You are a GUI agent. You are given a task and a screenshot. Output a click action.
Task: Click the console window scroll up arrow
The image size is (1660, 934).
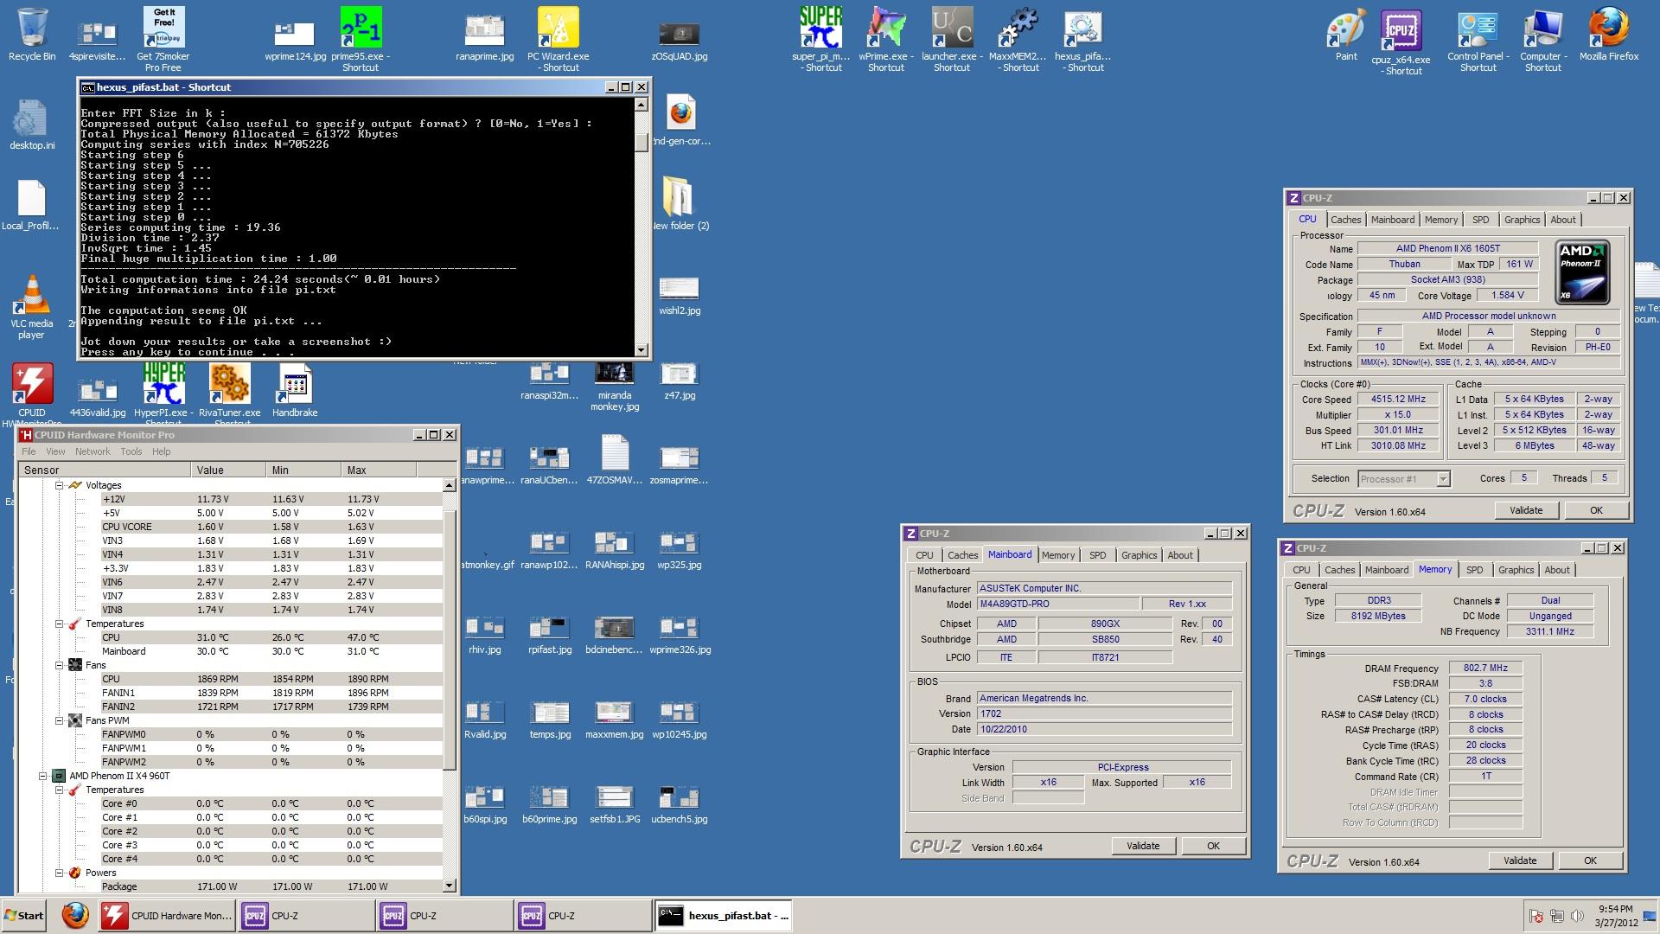click(641, 105)
